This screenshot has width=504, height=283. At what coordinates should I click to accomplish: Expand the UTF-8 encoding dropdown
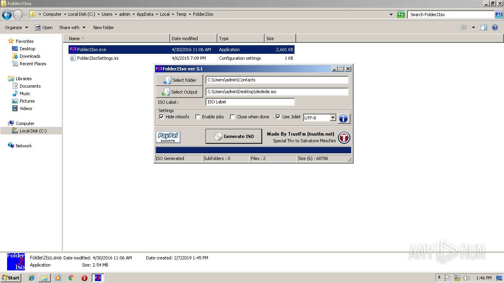coord(333,118)
